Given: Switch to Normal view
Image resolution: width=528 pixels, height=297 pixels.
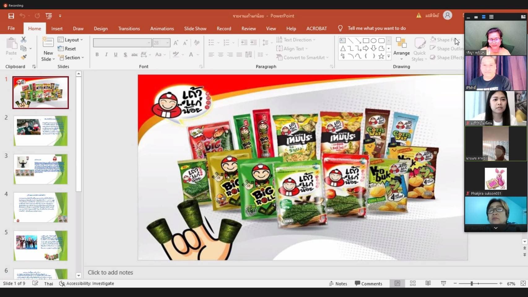Looking at the screenshot, I should coord(397,283).
